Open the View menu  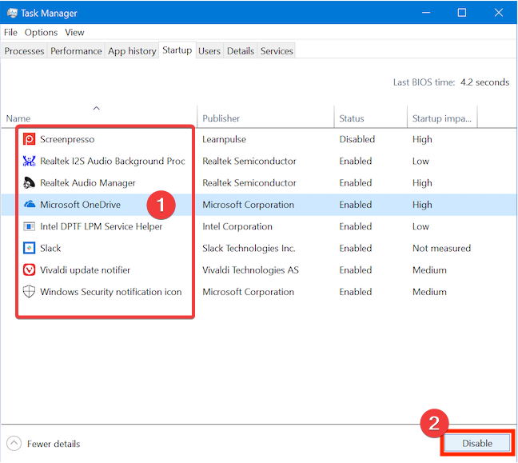tap(74, 33)
